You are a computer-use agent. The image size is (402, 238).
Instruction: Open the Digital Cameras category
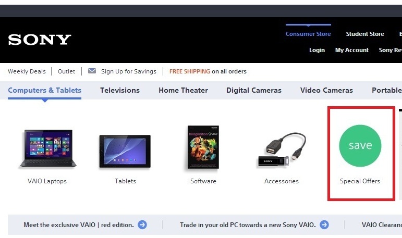coord(254,90)
